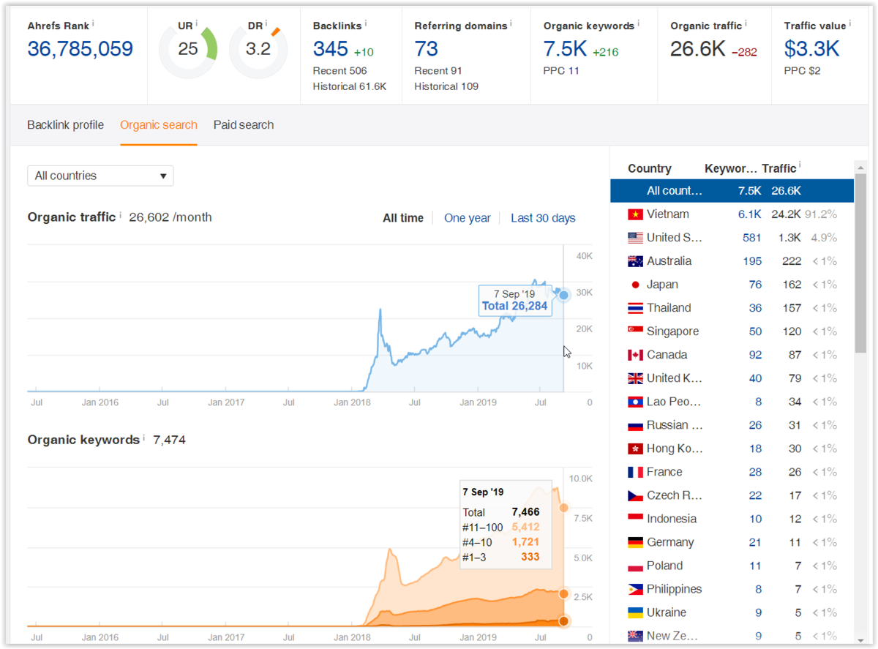Click the United States 581 keywords link
878x649 pixels.
click(751, 238)
